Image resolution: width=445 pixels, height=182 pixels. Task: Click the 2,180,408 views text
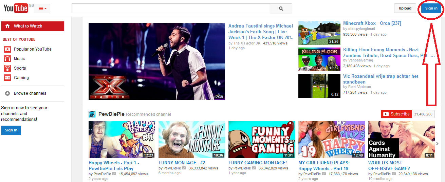(357, 66)
